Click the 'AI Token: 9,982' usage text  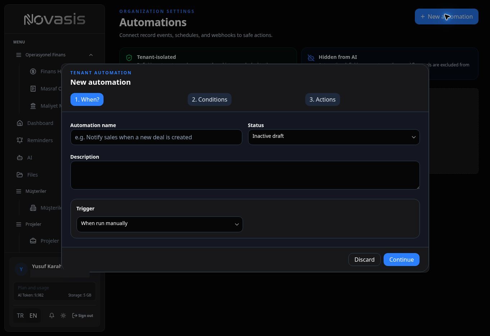coord(31,295)
